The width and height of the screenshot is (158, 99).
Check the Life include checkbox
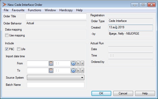pyautogui.click(x=19, y=49)
